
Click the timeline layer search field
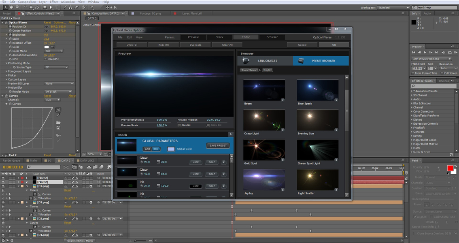[x=44, y=167]
